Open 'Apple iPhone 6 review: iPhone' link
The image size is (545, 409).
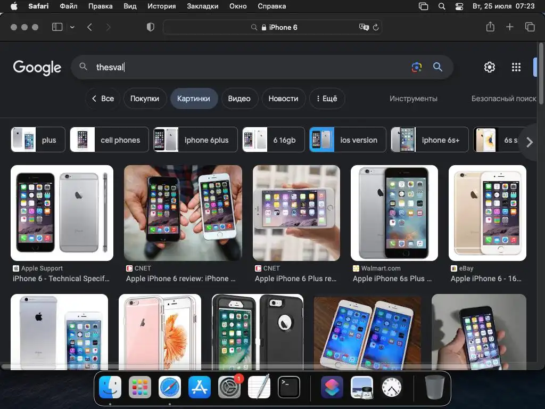point(181,279)
